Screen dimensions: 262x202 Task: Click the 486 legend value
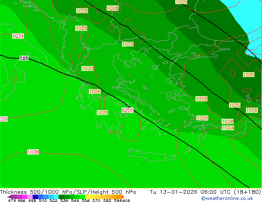click(21, 200)
